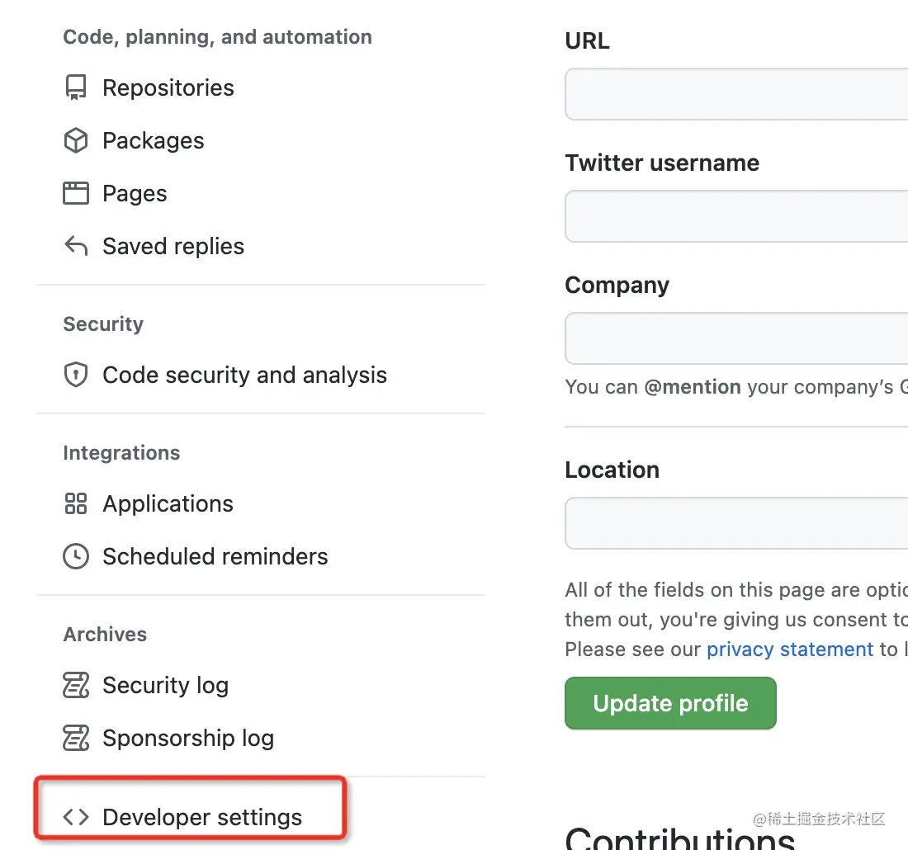
Task: Select the Company input box
Action: pos(736,338)
